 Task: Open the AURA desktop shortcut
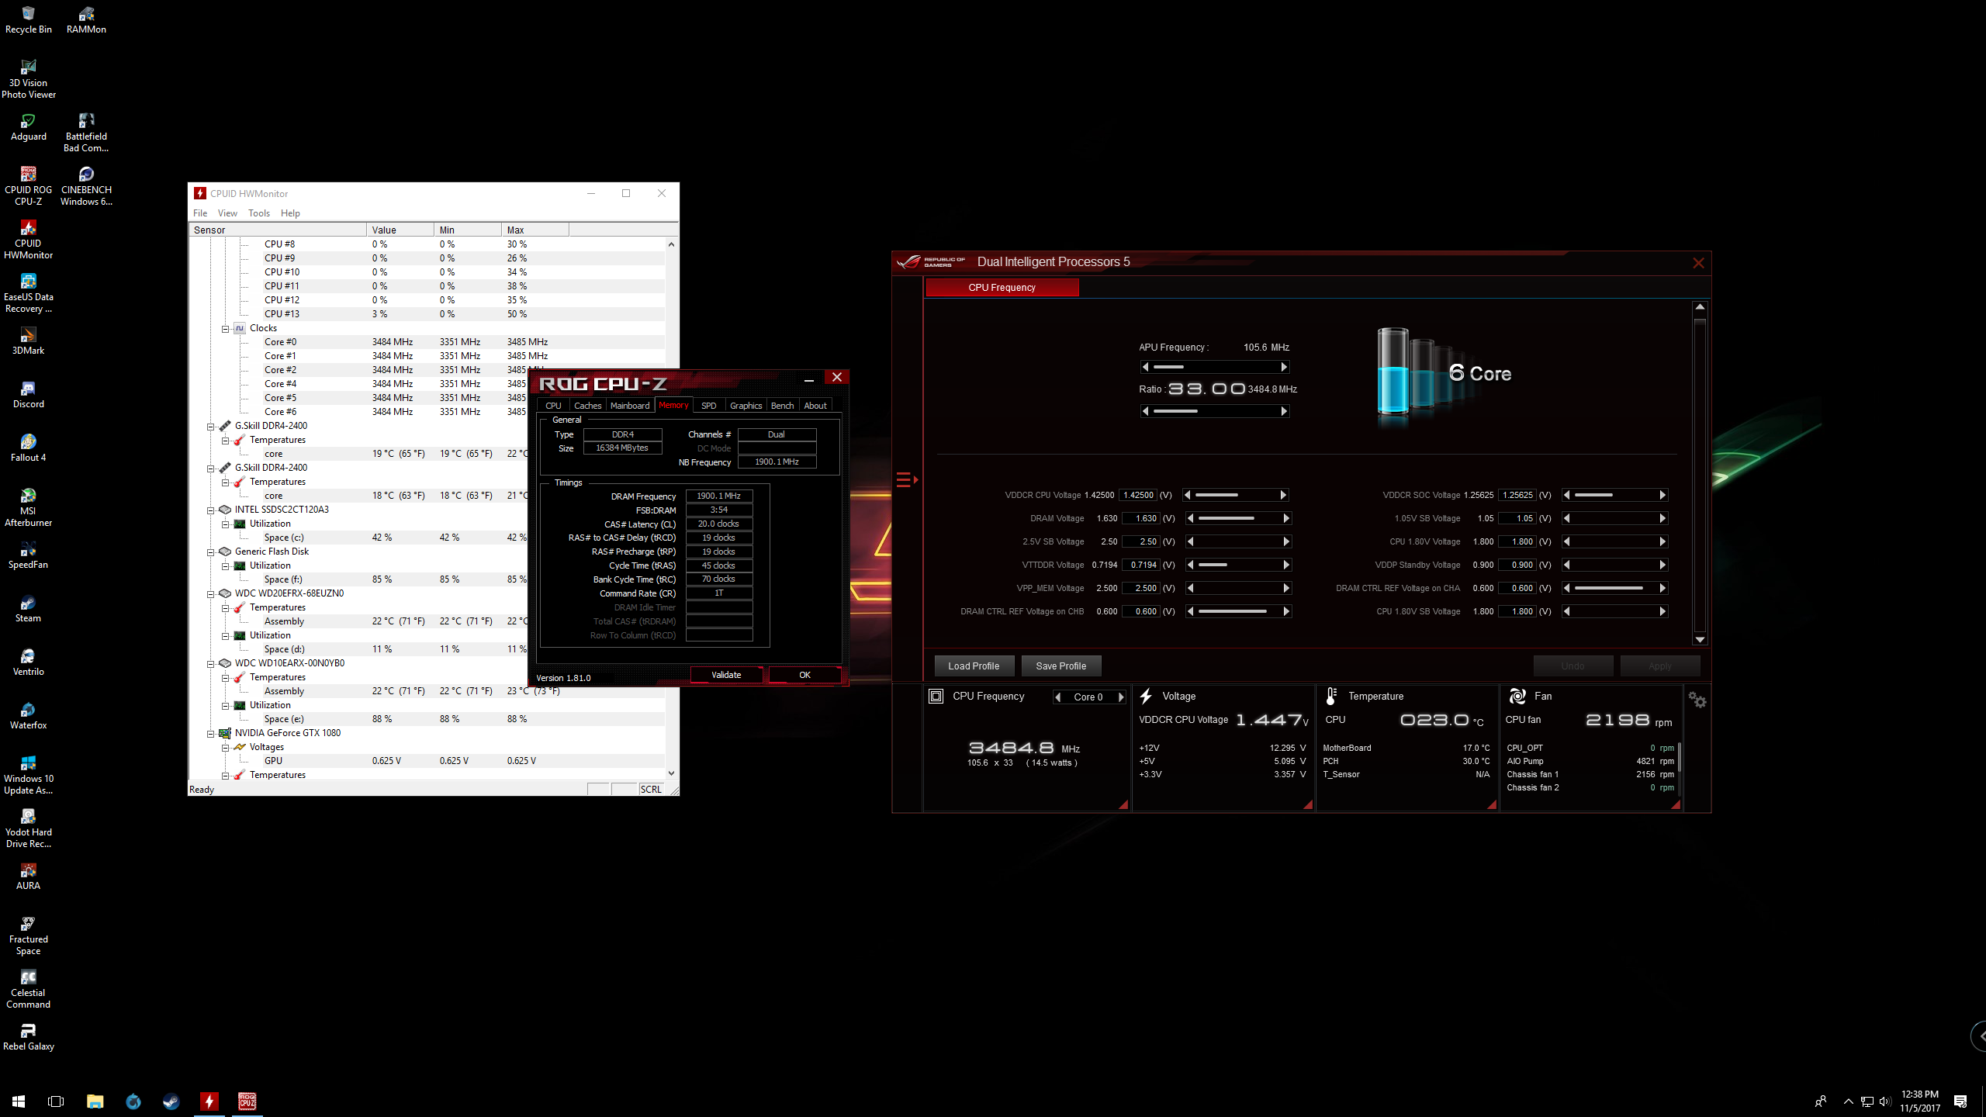pyautogui.click(x=28, y=871)
